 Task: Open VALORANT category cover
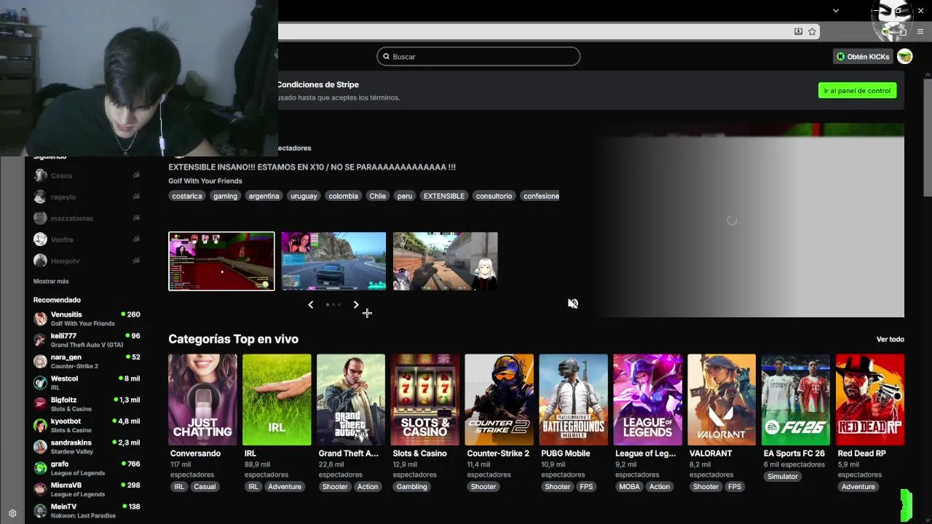pyautogui.click(x=722, y=400)
